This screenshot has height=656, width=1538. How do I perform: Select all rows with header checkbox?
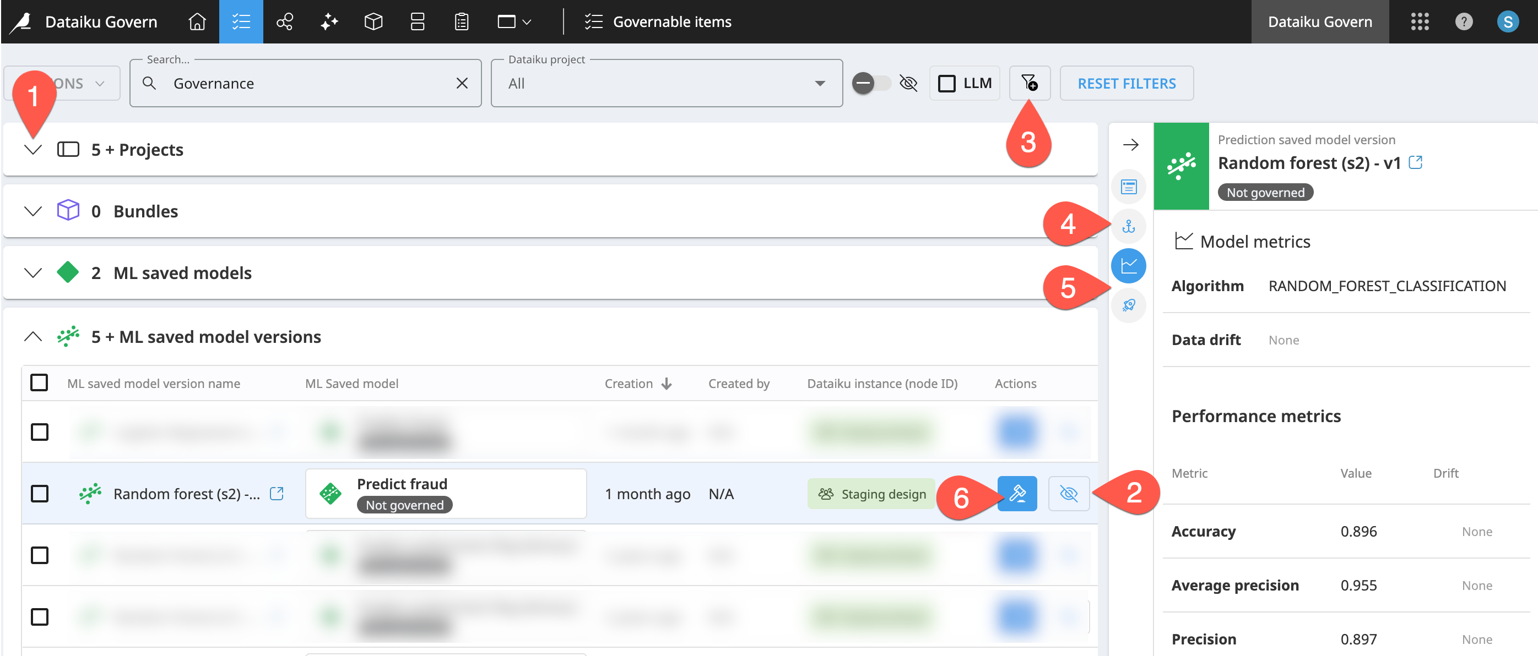click(x=39, y=382)
